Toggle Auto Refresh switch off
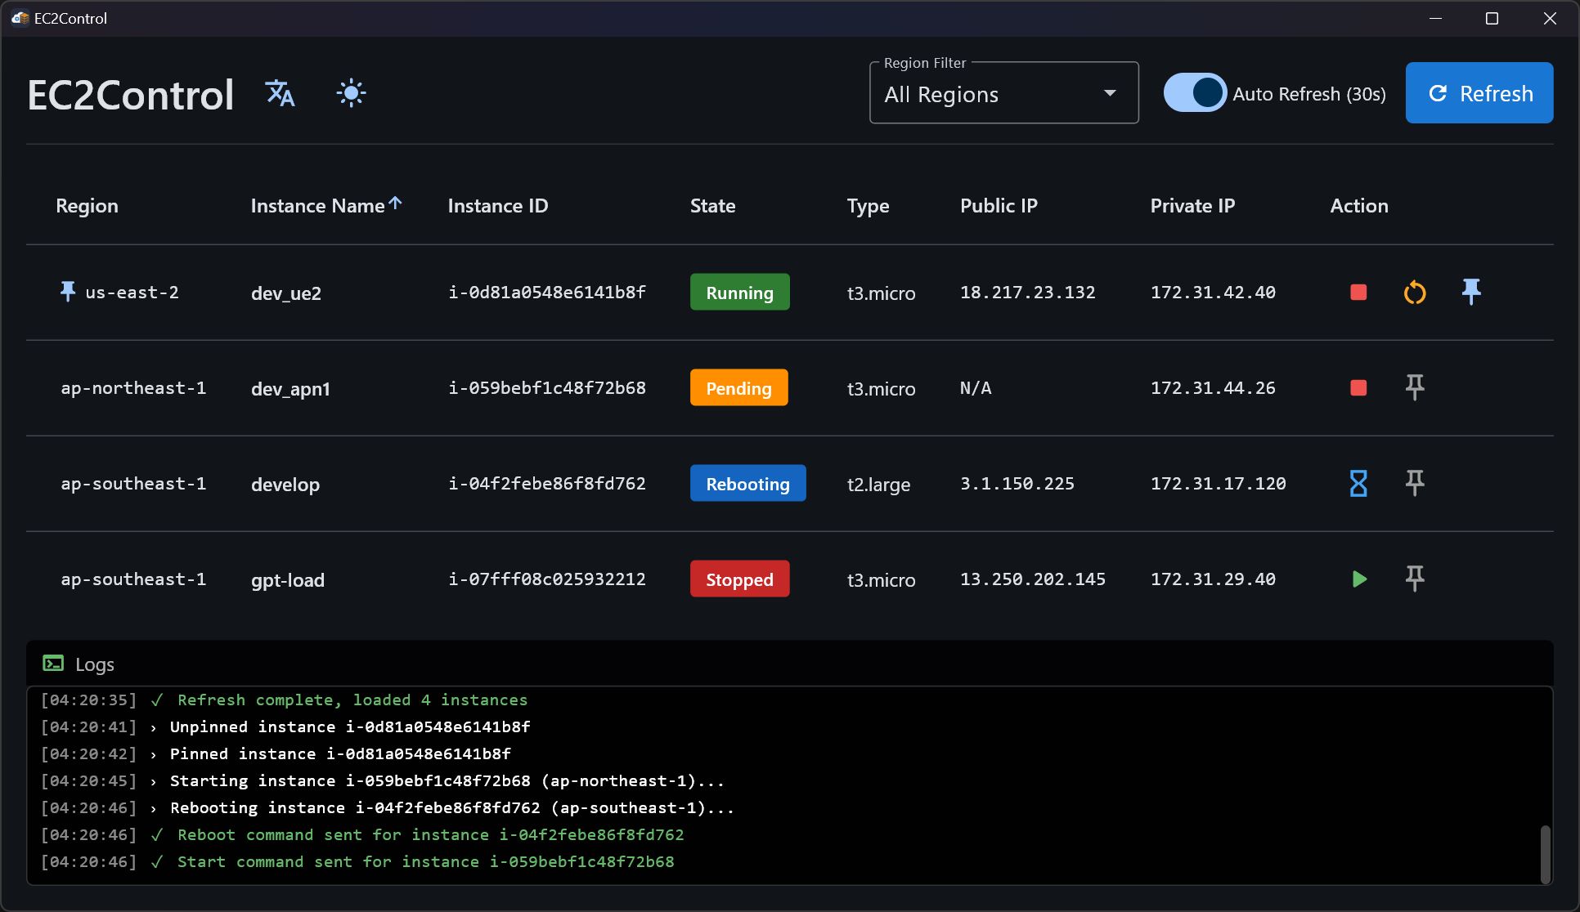 point(1195,93)
